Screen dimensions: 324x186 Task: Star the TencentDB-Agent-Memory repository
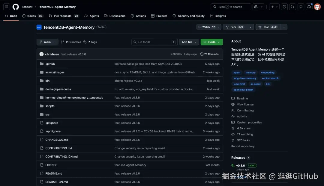(268, 27)
